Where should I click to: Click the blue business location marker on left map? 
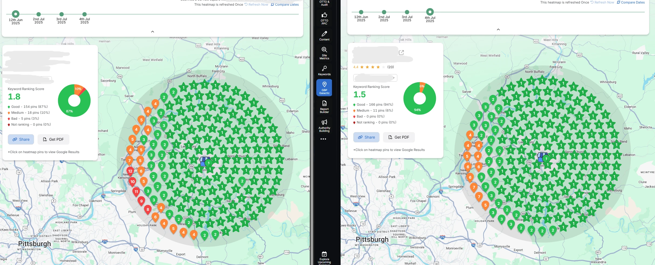click(204, 161)
